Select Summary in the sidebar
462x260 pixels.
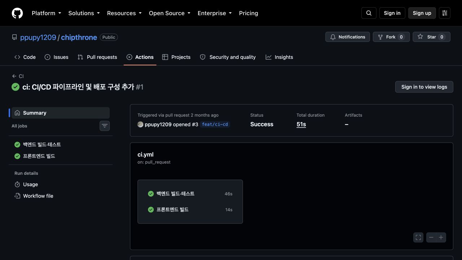point(61,113)
